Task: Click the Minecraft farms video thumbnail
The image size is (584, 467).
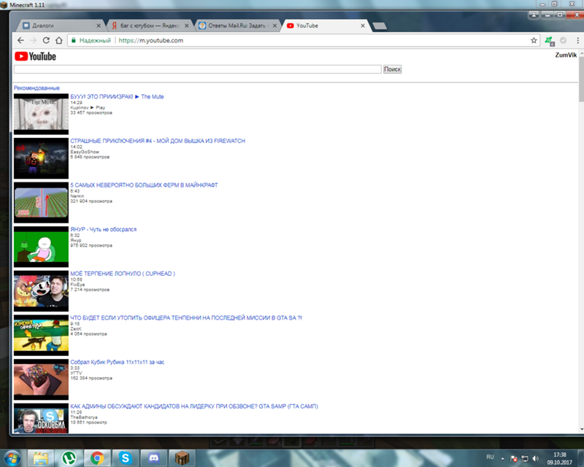Action: [x=41, y=203]
